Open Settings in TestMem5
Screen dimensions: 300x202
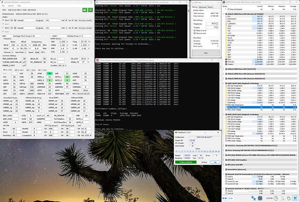point(204,162)
